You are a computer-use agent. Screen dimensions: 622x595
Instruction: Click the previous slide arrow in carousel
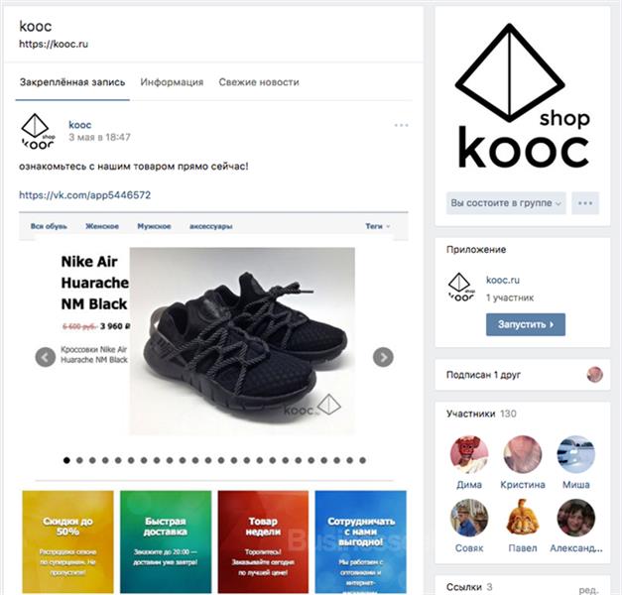(x=46, y=357)
